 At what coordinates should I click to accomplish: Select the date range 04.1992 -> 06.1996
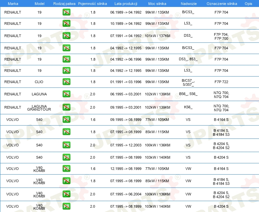(x=126, y=59)
